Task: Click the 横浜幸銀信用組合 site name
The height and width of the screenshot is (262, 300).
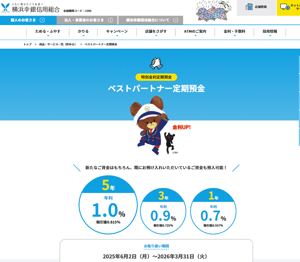Action: (x=36, y=9)
